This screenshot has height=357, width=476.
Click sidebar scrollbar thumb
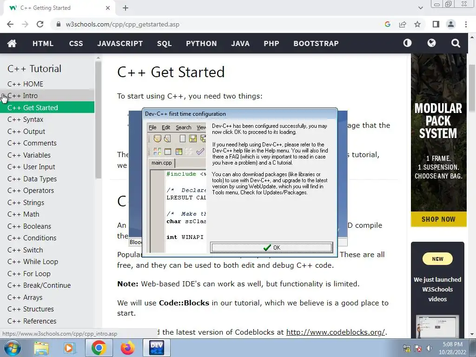(98, 120)
